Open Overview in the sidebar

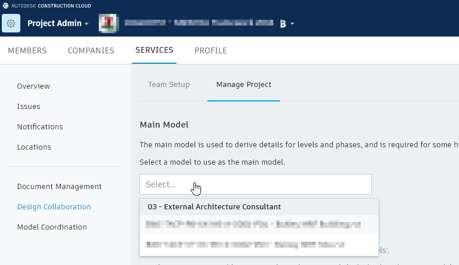34,86
